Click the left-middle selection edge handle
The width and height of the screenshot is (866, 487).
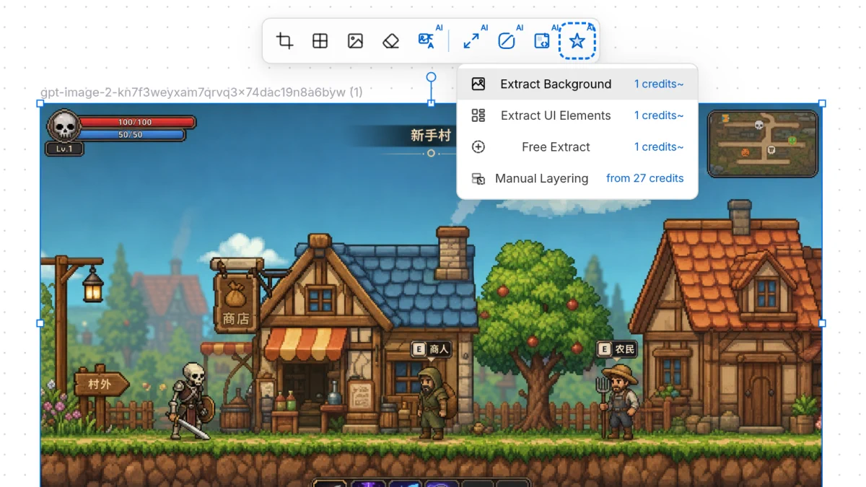(x=40, y=323)
